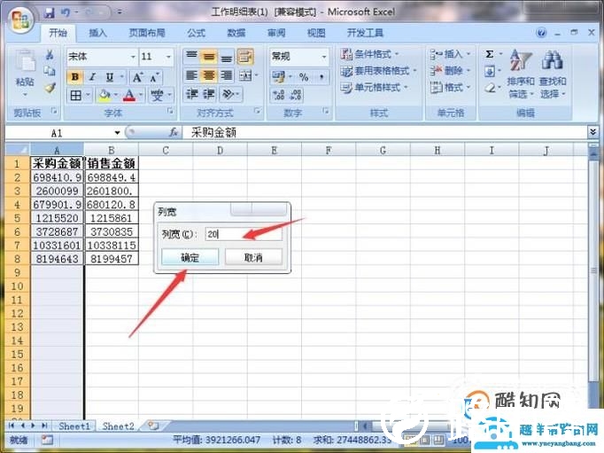604x453 pixels.
Task: Decrease decimal places
Action: (x=296, y=95)
